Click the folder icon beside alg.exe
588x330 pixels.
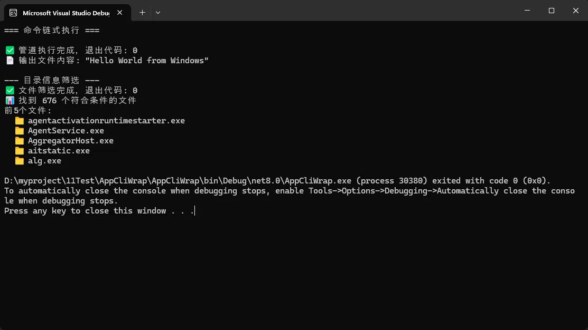20,161
